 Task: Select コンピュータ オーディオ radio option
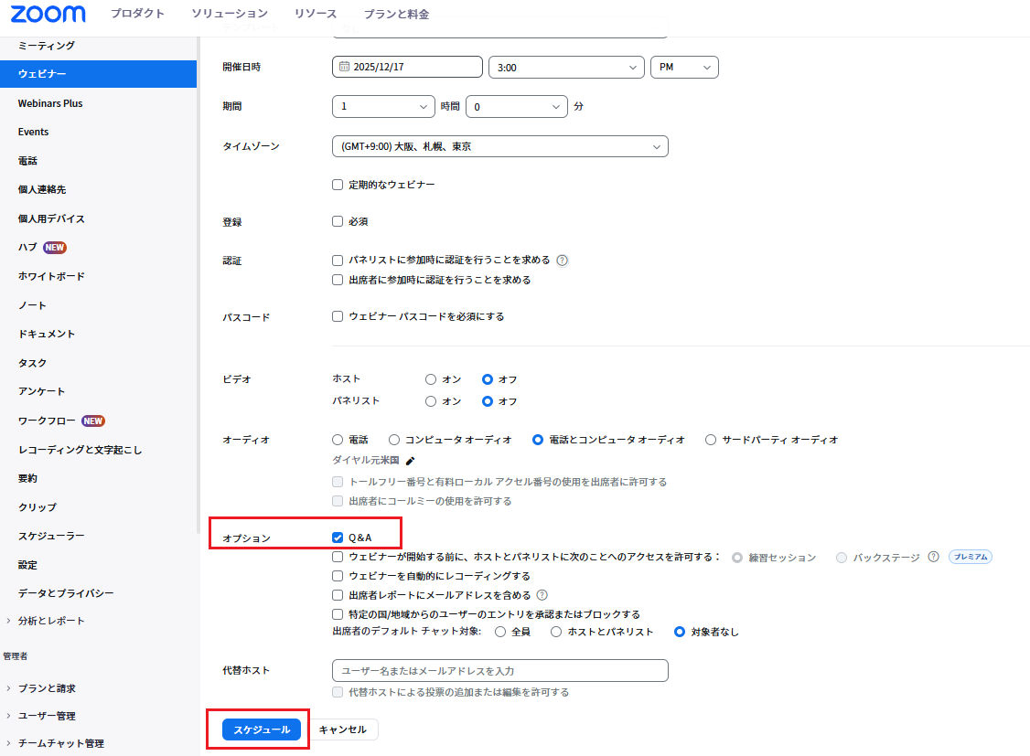(x=394, y=440)
